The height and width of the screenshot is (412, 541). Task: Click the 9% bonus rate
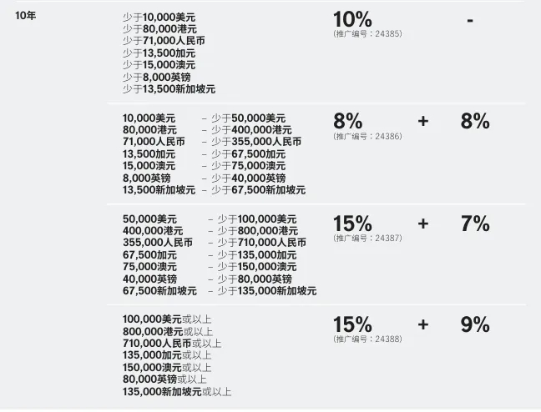(x=475, y=324)
